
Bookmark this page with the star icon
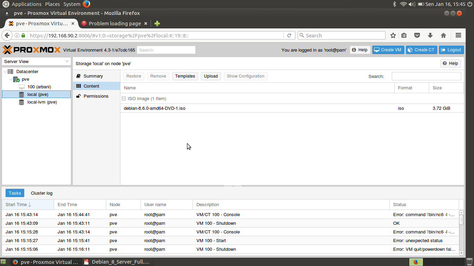[393, 35]
